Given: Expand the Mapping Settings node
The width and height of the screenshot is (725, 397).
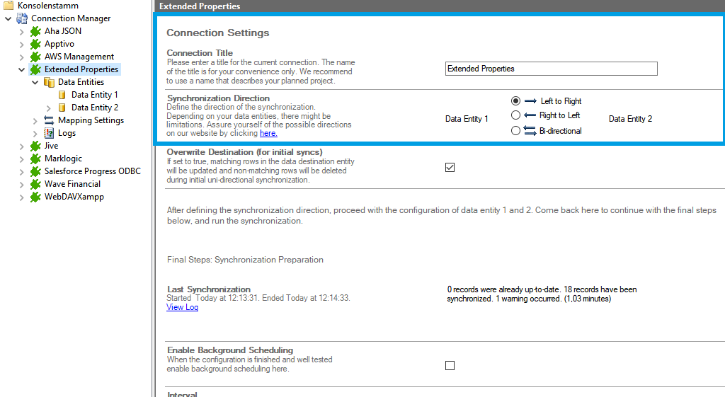Looking at the screenshot, I should coord(35,120).
